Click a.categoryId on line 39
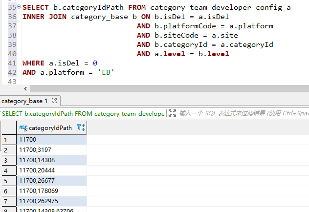This screenshot has height=212, width=309. point(247,44)
